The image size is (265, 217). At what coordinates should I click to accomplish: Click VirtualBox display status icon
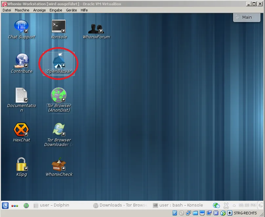pos(202,213)
